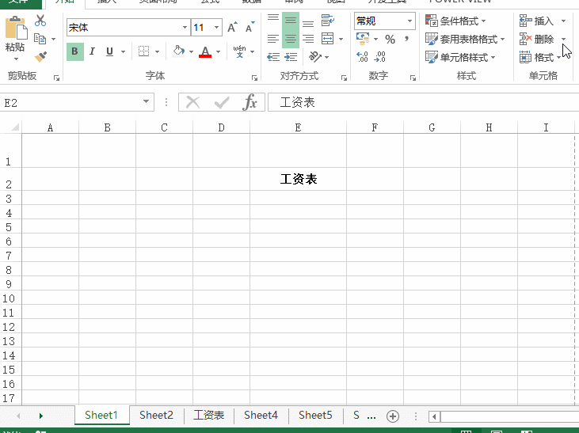Click the Percent Style icon
This screenshot has width=579, height=433.
tap(390, 39)
